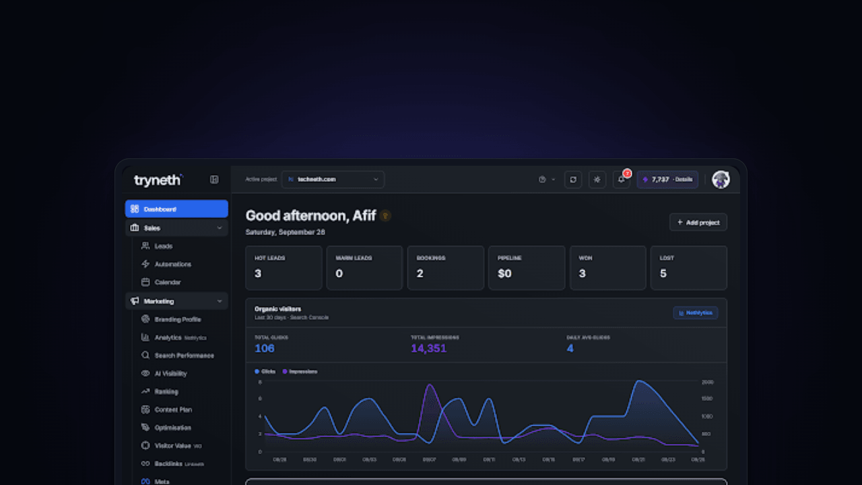The height and width of the screenshot is (485, 862).
Task: Click the total impressions value 14,351
Action: [x=428, y=348]
